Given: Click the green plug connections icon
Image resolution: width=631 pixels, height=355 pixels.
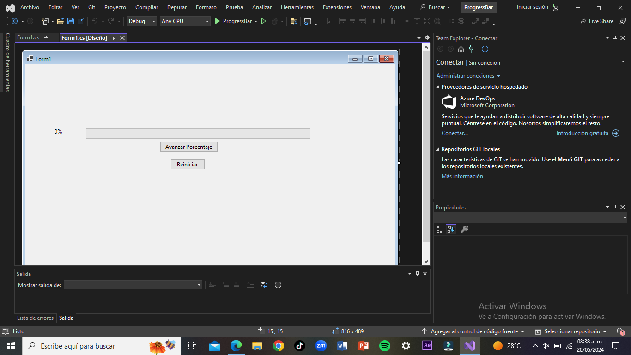Looking at the screenshot, I should (471, 49).
